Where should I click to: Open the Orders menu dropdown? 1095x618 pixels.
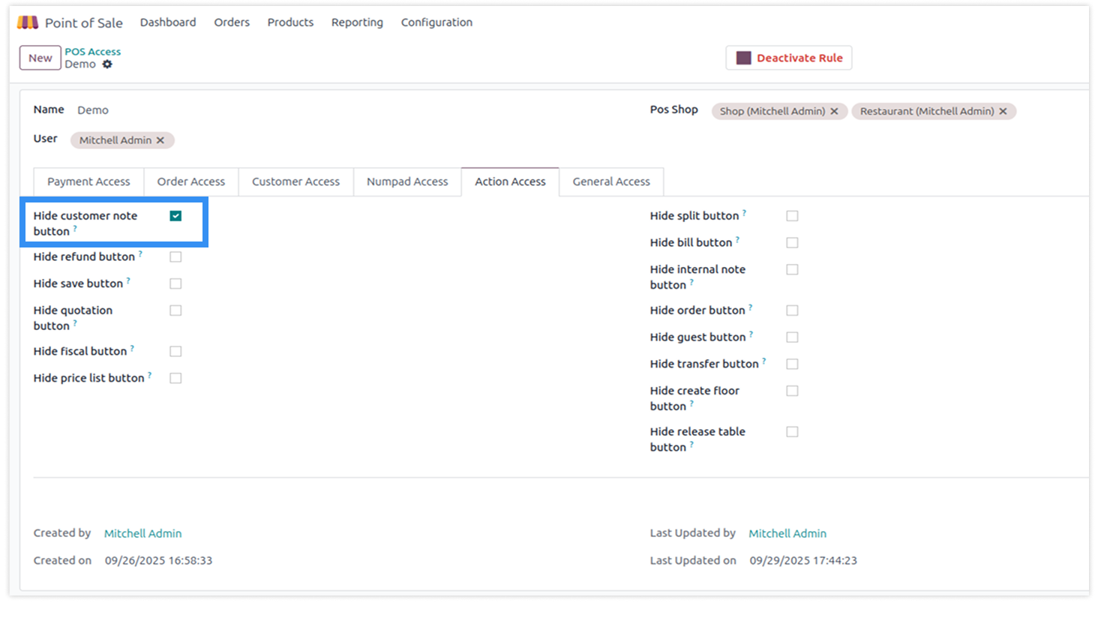(232, 22)
